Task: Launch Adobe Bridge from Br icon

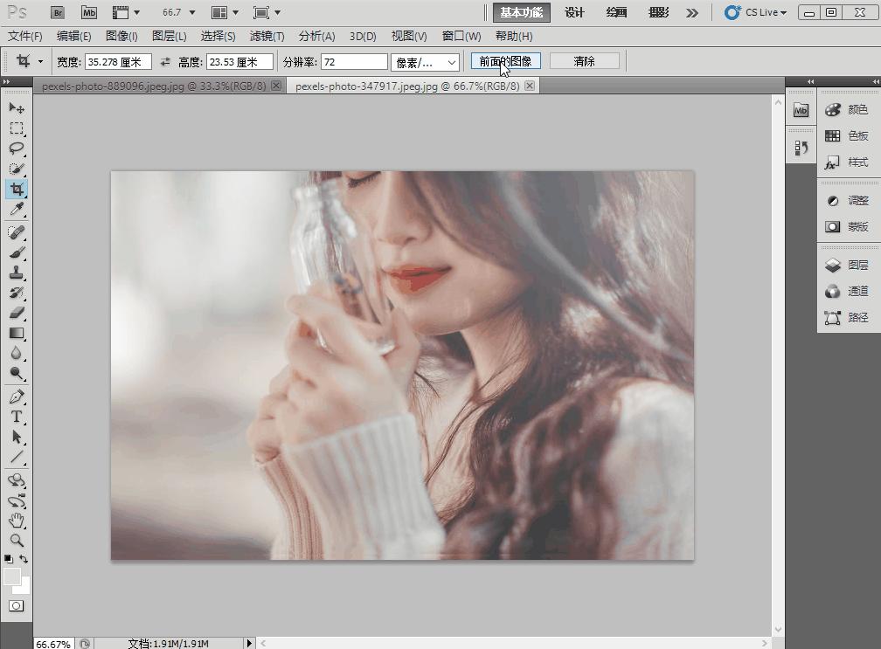Action: click(x=58, y=12)
